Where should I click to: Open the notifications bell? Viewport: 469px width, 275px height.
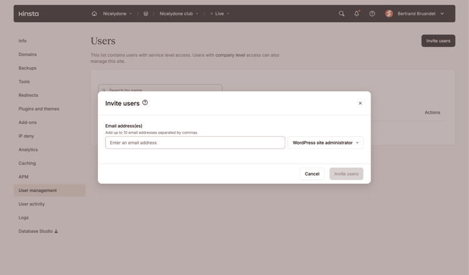point(356,13)
